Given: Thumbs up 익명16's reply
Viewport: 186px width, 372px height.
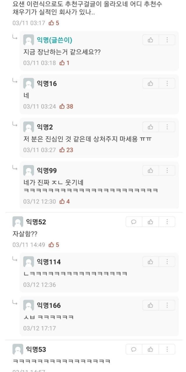Looking at the screenshot, I should pos(151,84).
